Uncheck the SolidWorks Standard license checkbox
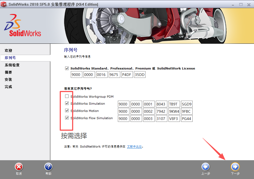 click(x=67, y=68)
